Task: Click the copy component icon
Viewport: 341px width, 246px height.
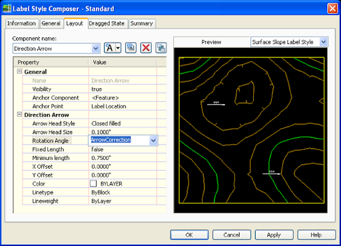Action: 131,48
